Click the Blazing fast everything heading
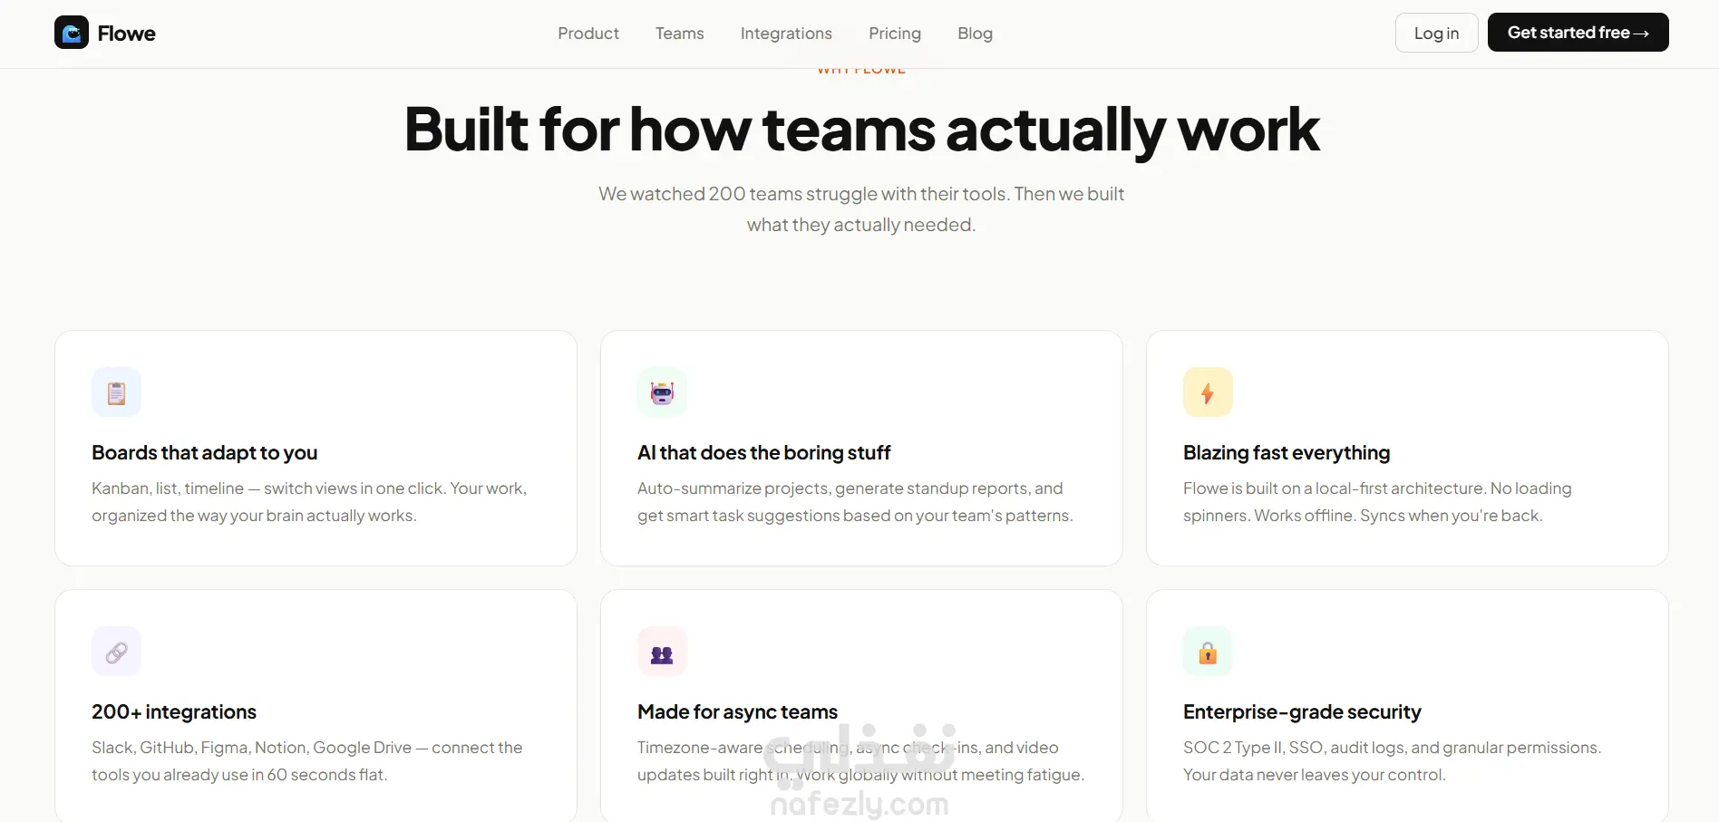The height and width of the screenshot is (822, 1719). (1287, 453)
